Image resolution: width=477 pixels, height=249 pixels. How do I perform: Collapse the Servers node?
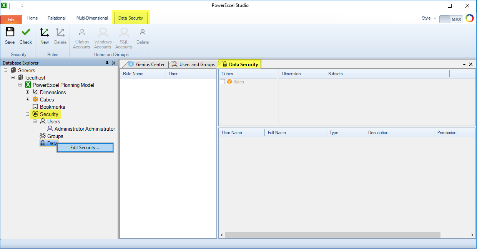tap(6, 70)
